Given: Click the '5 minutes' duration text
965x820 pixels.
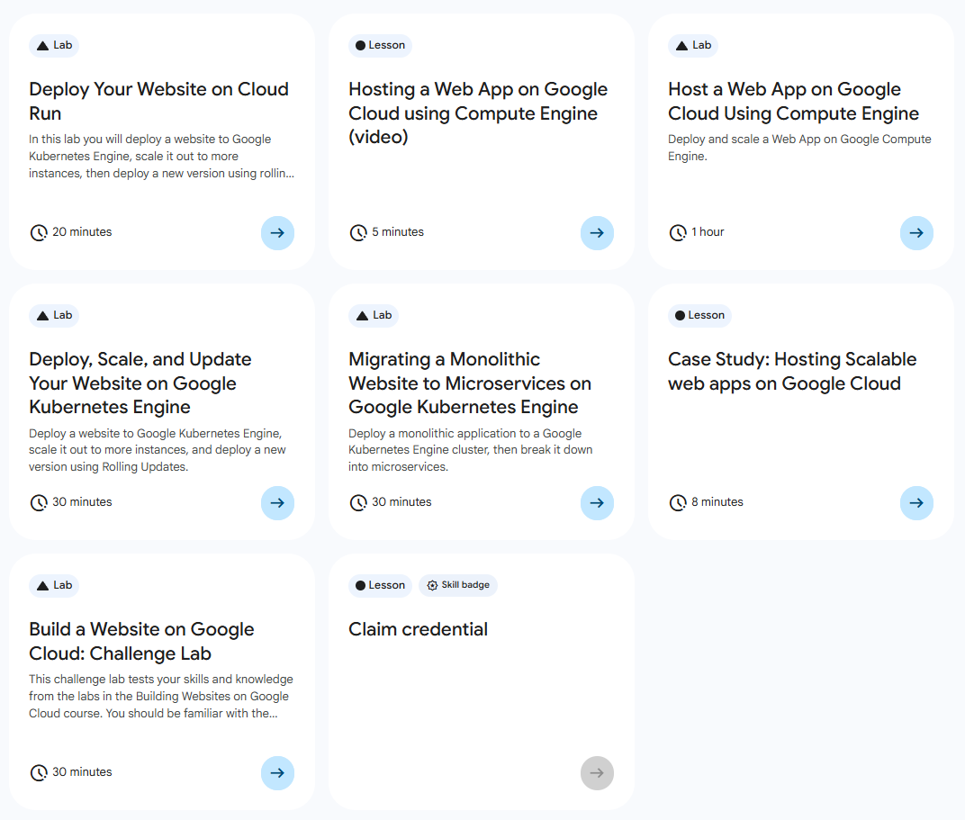Looking at the screenshot, I should tap(398, 232).
